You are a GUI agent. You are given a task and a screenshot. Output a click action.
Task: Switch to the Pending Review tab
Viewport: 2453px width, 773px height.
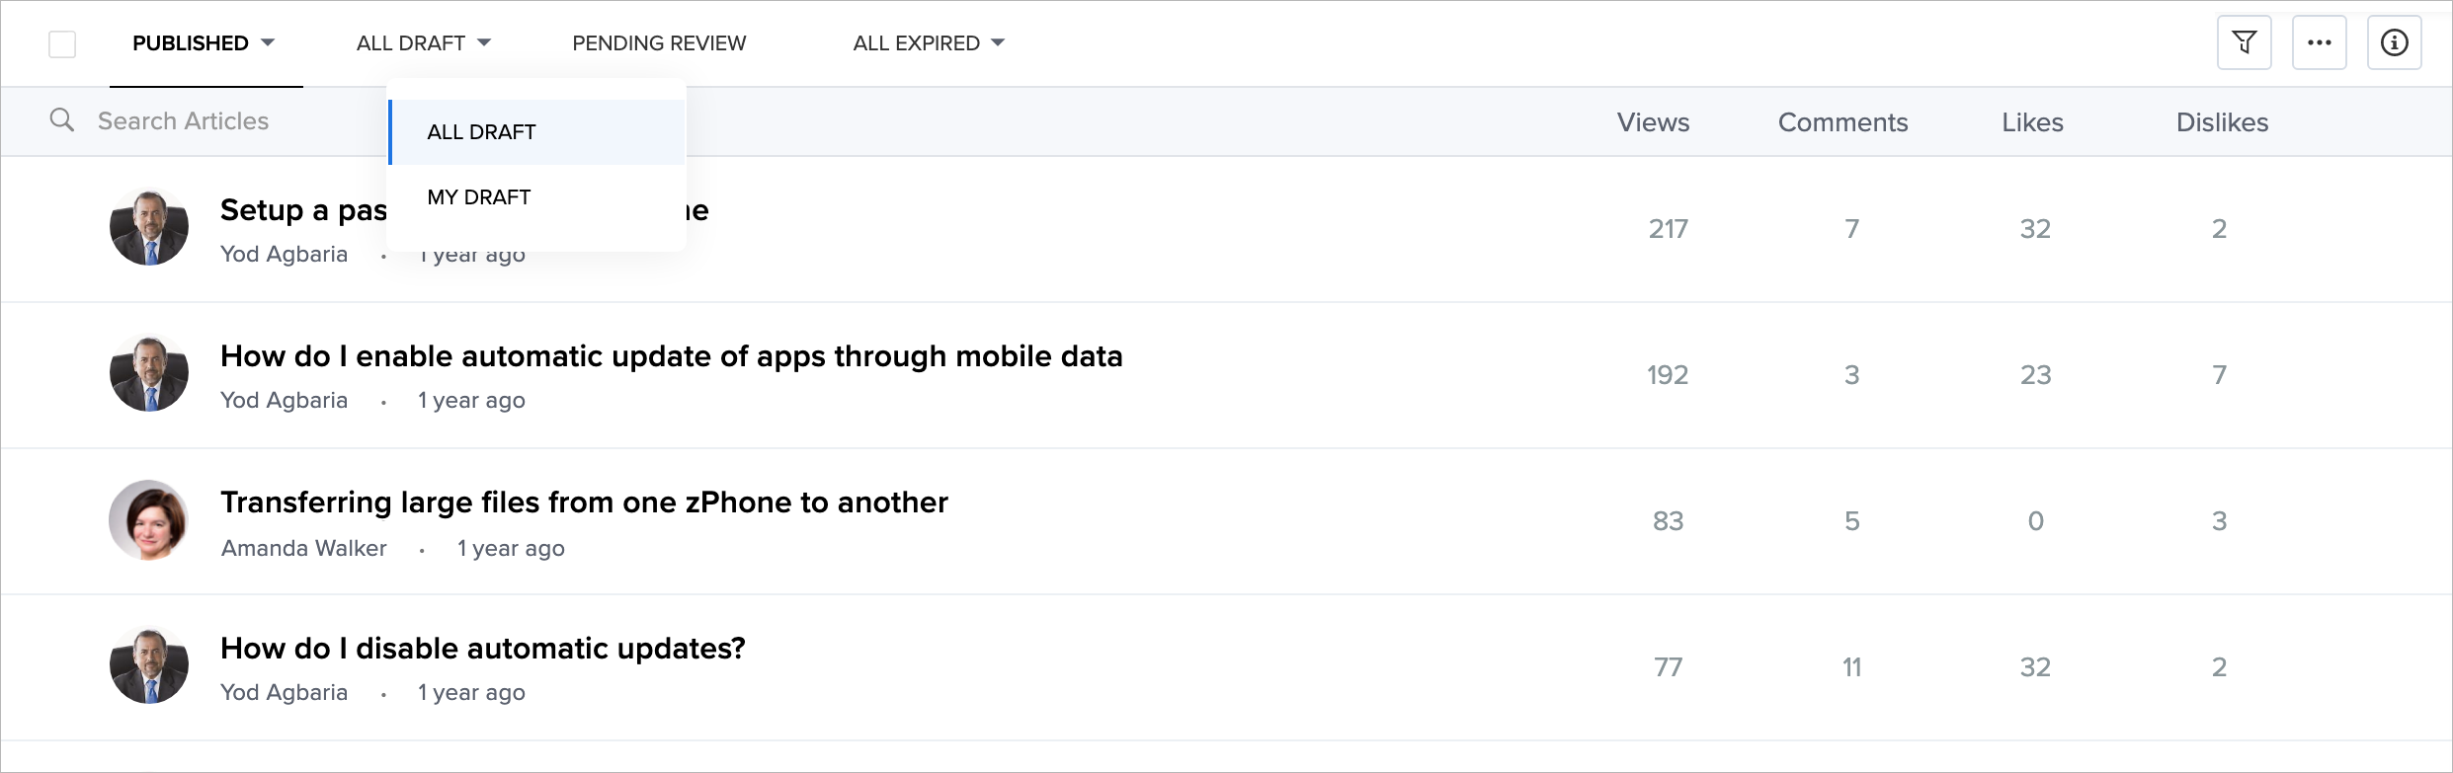click(659, 43)
